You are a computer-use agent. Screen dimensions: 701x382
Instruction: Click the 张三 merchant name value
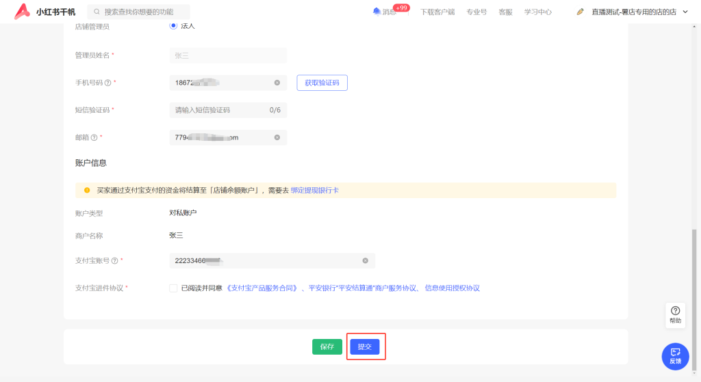tap(176, 235)
